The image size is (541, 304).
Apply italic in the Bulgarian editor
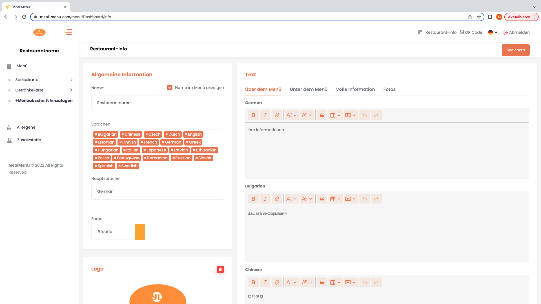point(265,199)
